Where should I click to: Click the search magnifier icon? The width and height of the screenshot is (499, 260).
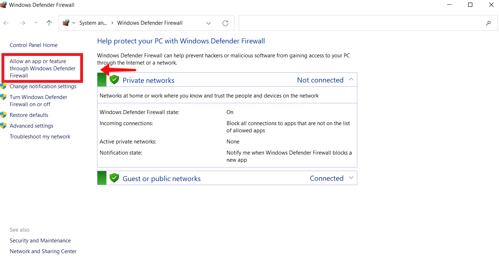coord(488,23)
